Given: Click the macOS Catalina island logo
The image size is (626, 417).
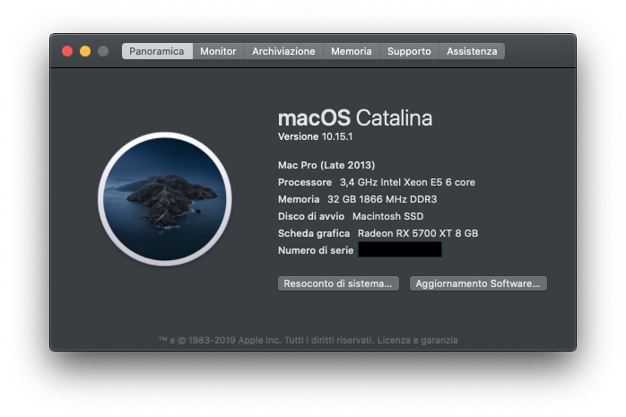Looking at the screenshot, I should pyautogui.click(x=165, y=199).
